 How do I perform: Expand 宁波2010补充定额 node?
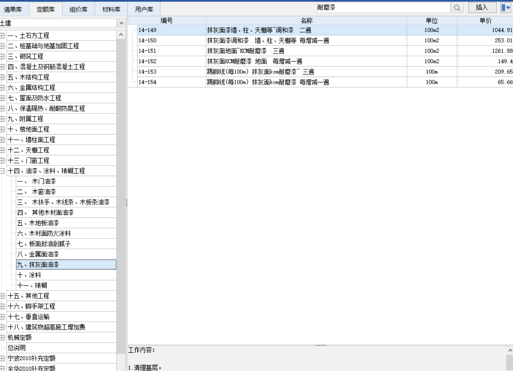pyautogui.click(x=2, y=358)
